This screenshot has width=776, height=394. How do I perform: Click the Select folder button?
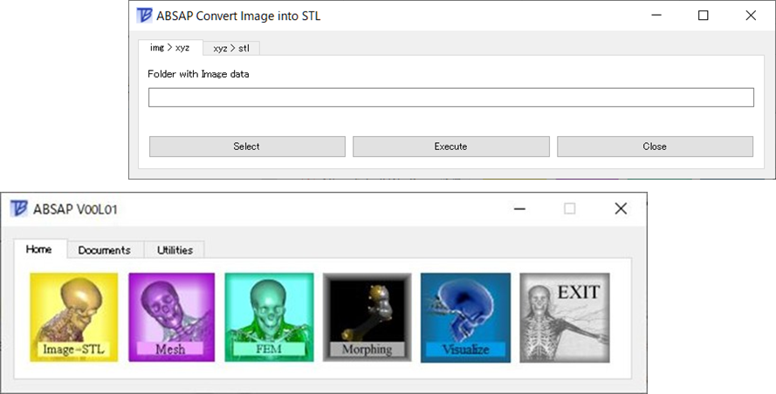(x=247, y=146)
